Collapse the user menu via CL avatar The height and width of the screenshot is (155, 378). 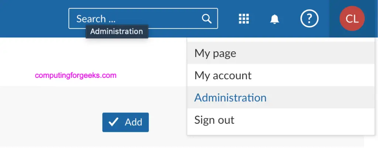tap(352, 18)
